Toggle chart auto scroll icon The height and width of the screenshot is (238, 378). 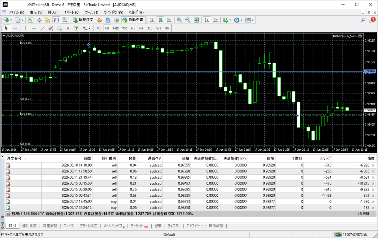pyautogui.click(x=207, y=20)
